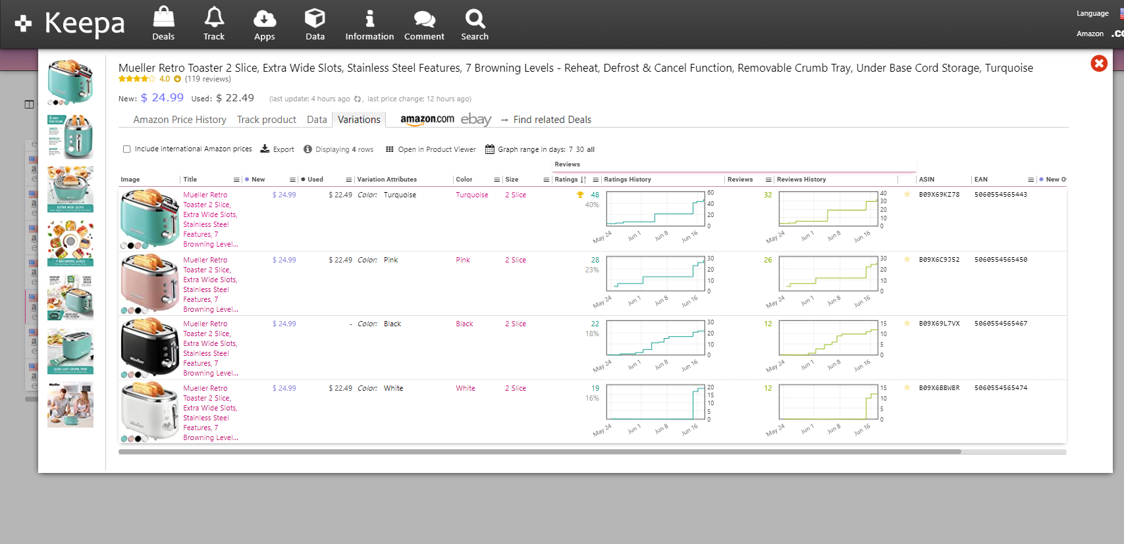Viewport: 1124px width, 544px height.
Task: Click the black toaster image in table
Action: tap(149, 348)
